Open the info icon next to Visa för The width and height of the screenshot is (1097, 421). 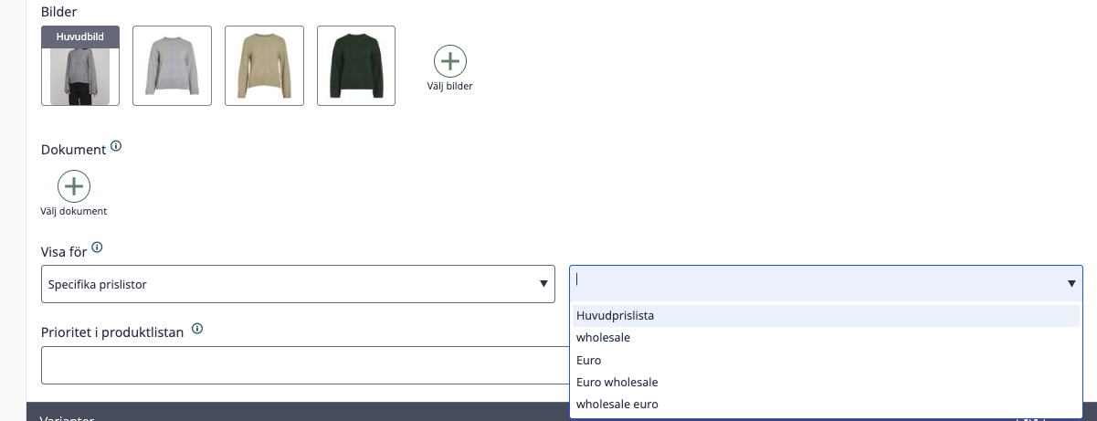(98, 247)
